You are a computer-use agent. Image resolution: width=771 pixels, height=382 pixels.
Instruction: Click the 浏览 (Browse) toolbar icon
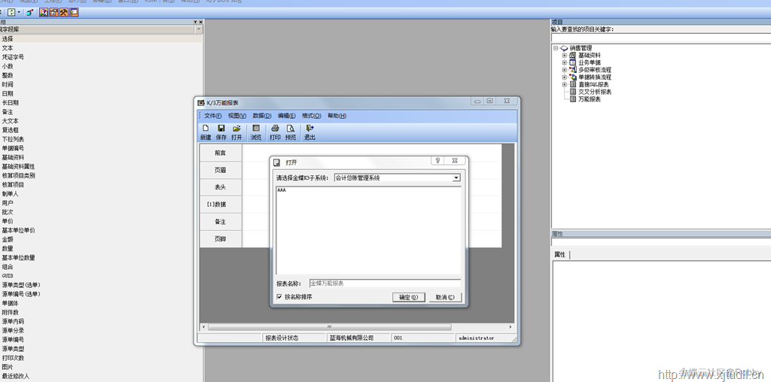pos(256,129)
